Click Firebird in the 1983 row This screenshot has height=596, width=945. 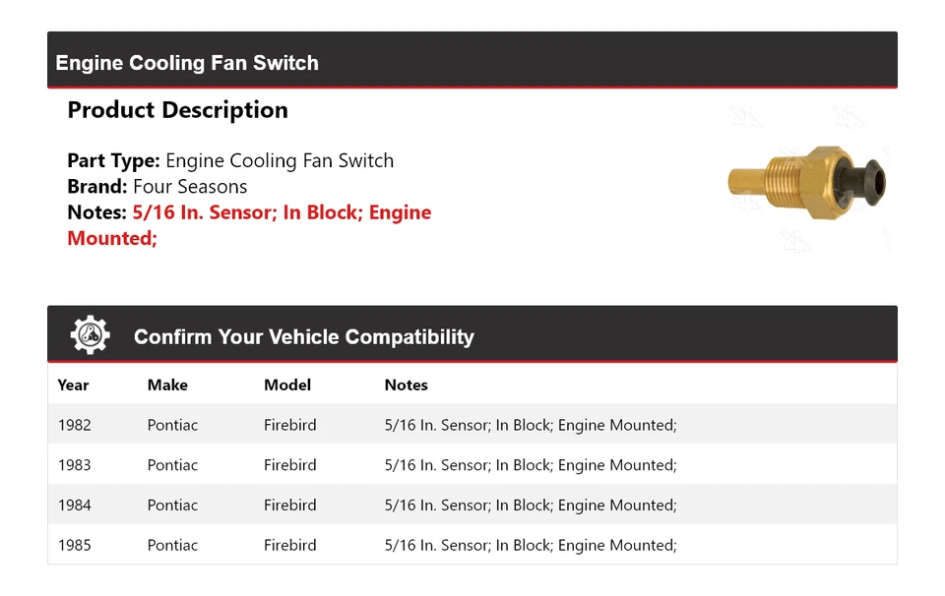click(290, 465)
